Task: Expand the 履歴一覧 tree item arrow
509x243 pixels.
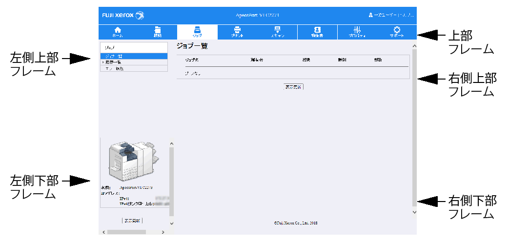Action: (103, 62)
